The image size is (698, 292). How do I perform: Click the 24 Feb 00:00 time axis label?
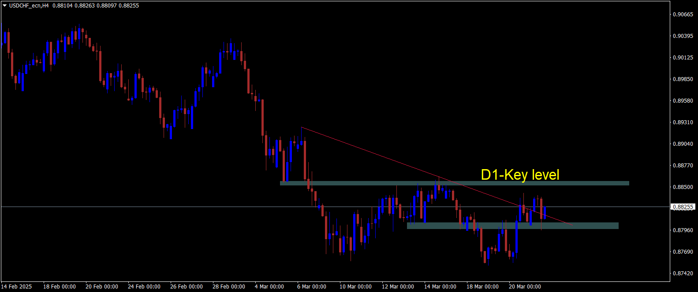[144, 287]
